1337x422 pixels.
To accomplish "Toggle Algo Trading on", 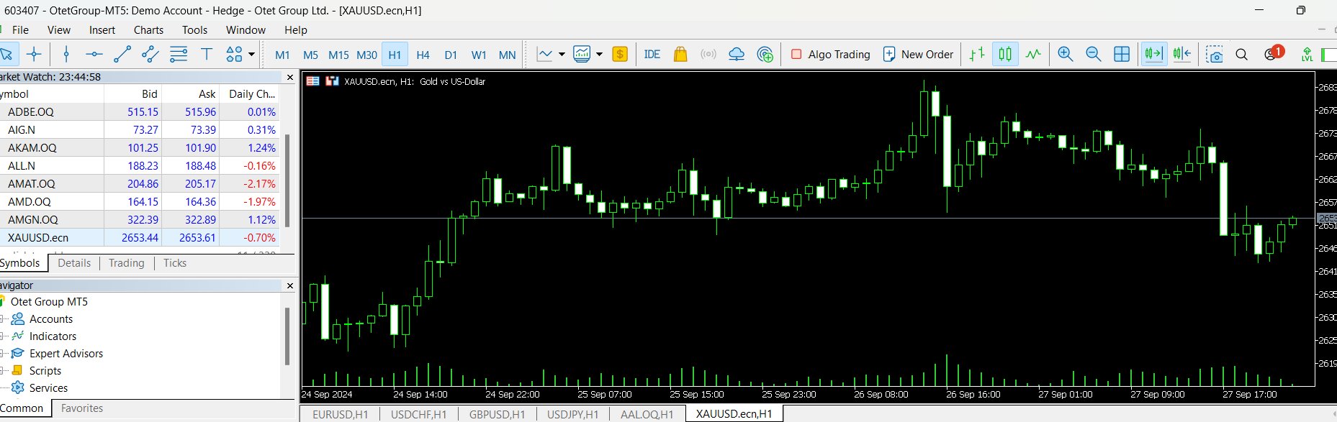I will pyautogui.click(x=830, y=54).
